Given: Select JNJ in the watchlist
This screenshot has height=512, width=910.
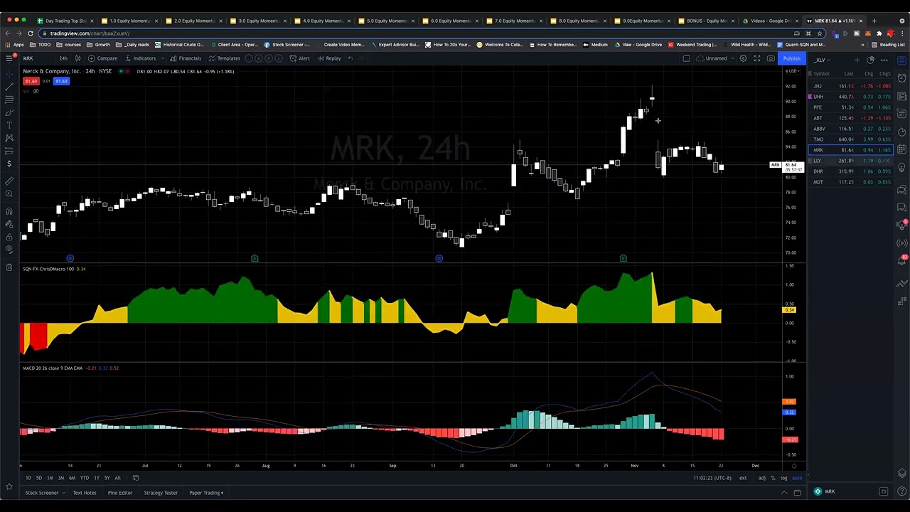Looking at the screenshot, I should 852,86.
